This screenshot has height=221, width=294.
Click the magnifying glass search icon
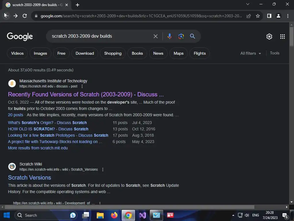click(x=192, y=36)
